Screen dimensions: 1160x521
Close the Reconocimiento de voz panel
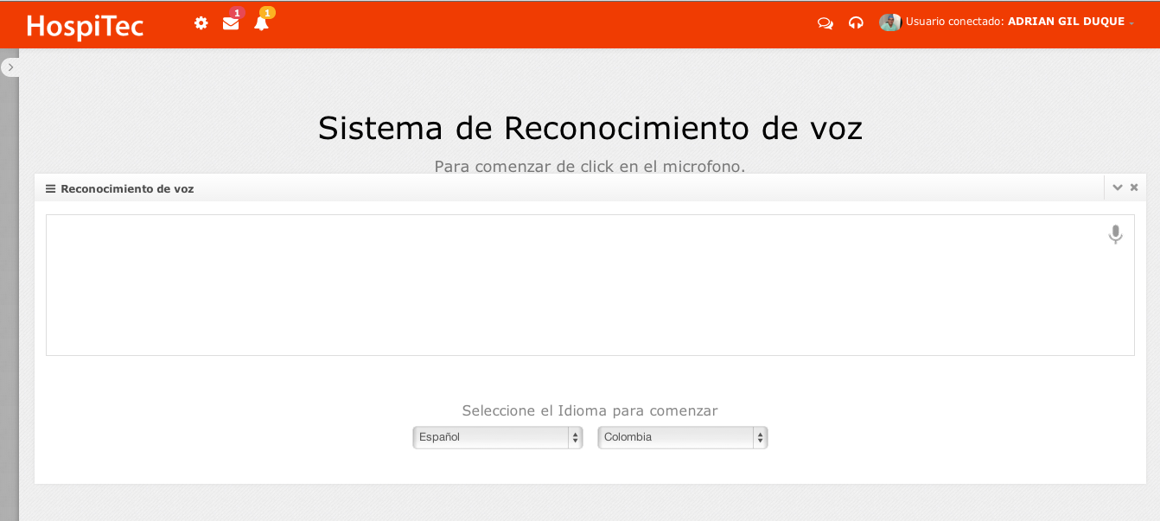point(1134,187)
